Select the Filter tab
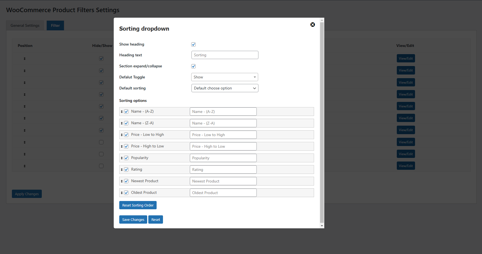The width and height of the screenshot is (482, 254). click(55, 25)
